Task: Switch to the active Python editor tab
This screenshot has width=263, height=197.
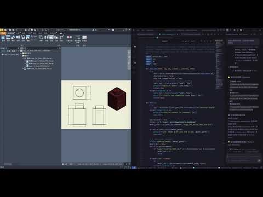Action: (x=168, y=34)
